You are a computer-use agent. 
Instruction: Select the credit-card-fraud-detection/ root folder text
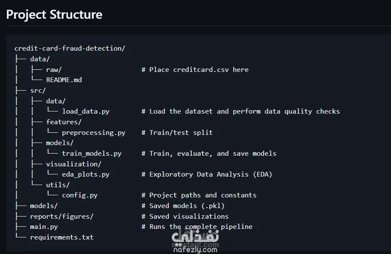tap(70, 48)
